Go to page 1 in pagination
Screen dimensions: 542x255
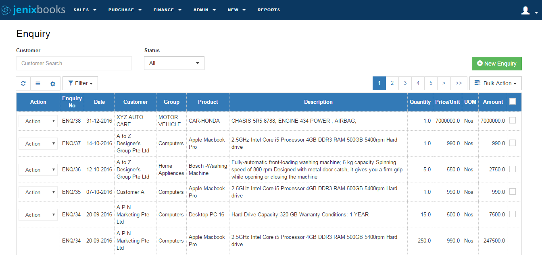pyautogui.click(x=379, y=83)
